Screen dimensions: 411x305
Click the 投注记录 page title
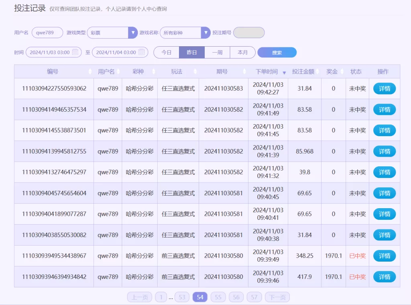[30, 8]
